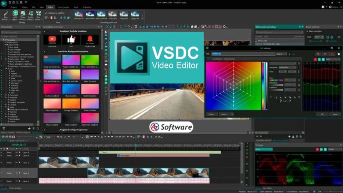343x193 pixels.
Task: Select the pink audio track clip
Action: pos(124,181)
